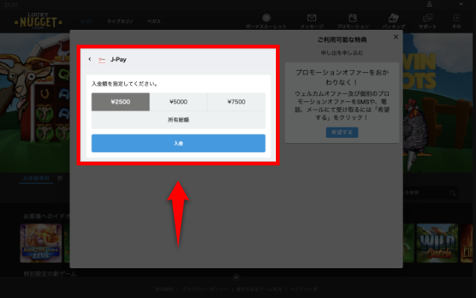
Task: Open the Promotions icon in header
Action: pyautogui.click(x=353, y=18)
